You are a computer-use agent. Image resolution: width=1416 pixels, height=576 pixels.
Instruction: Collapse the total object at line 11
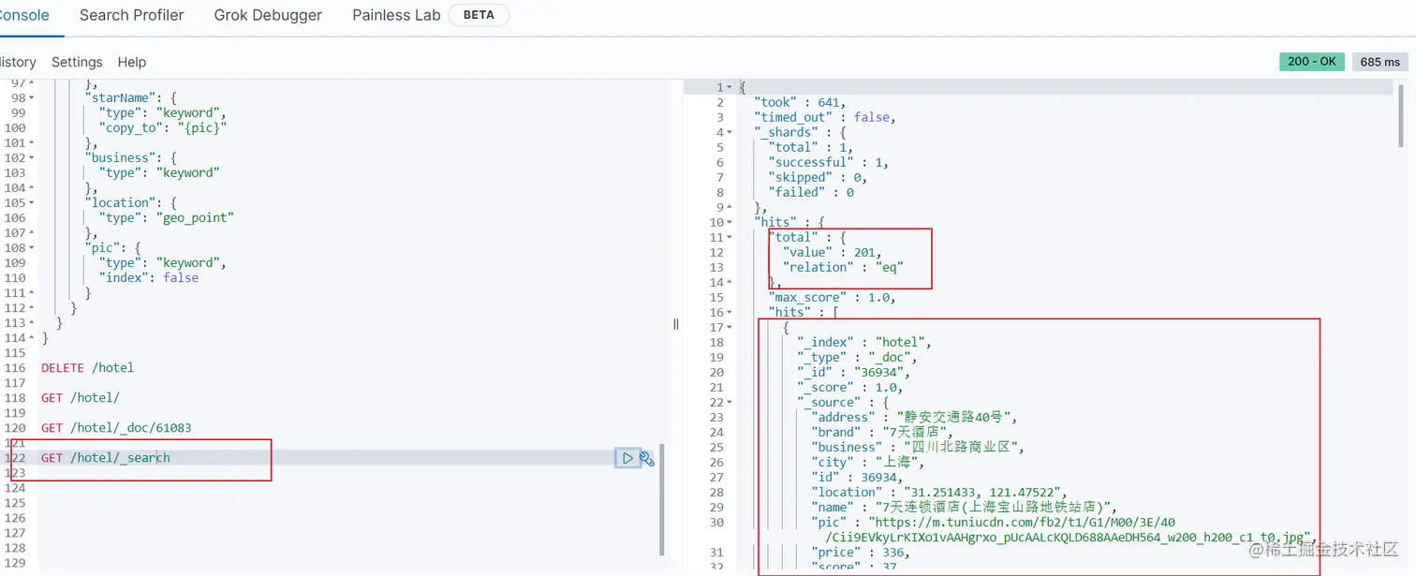point(730,237)
